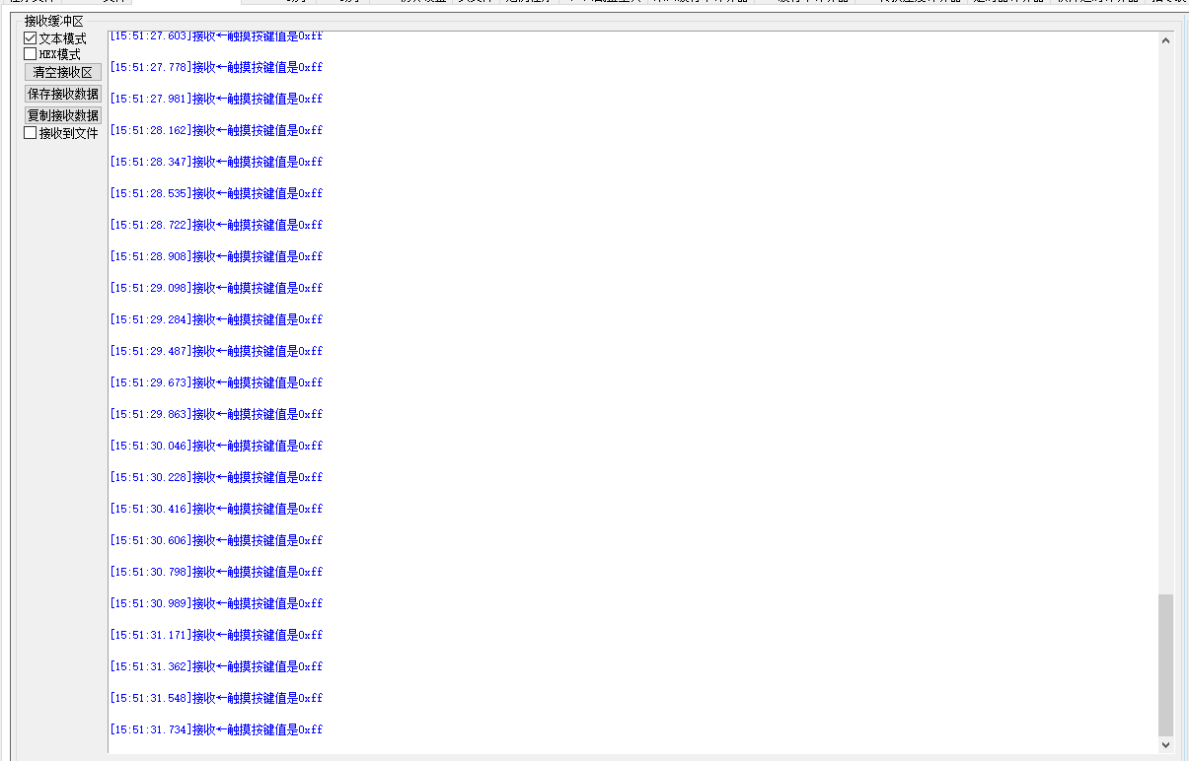Viewport: 1189px width, 761px height.
Task: Click the vertical scrollbar thumb
Action: (x=1165, y=664)
